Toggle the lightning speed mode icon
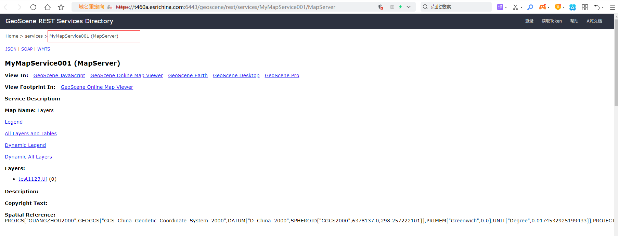618x236 pixels. (400, 7)
